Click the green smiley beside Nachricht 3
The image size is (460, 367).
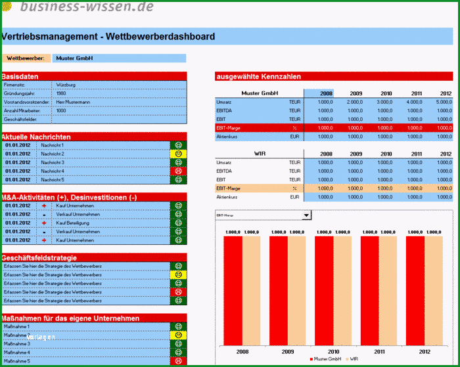click(178, 162)
